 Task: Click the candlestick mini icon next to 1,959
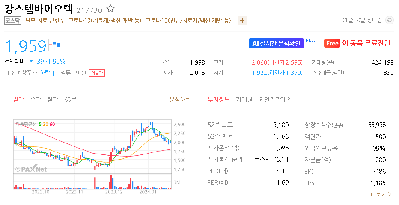[55, 45]
